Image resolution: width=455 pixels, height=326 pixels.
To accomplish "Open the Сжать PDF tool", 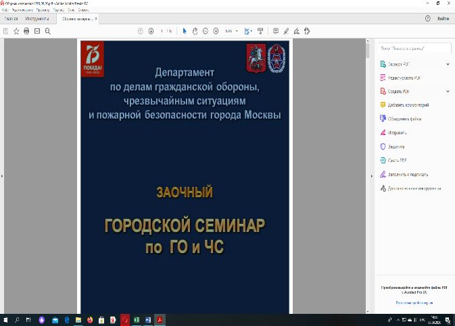I will pyautogui.click(x=397, y=160).
